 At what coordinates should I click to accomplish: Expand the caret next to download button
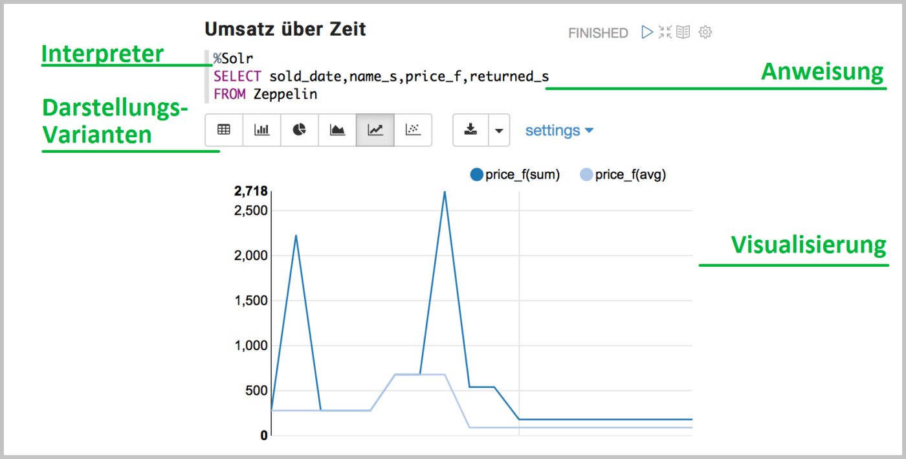click(498, 130)
